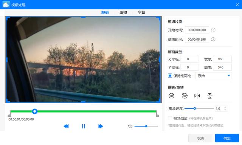Mute the audio with speaker icon
The width and height of the screenshot is (242, 145).
(x=130, y=126)
